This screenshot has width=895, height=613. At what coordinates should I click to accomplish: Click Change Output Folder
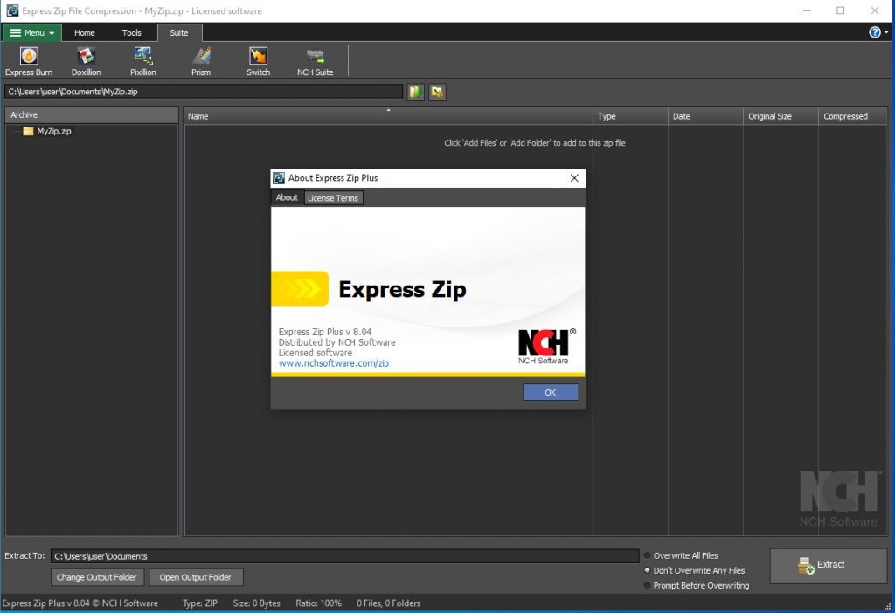pyautogui.click(x=96, y=577)
